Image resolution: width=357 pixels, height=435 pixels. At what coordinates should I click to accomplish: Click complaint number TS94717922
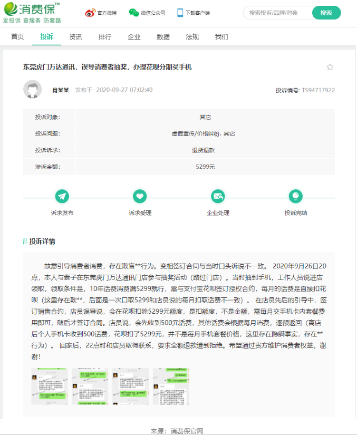tap(318, 90)
